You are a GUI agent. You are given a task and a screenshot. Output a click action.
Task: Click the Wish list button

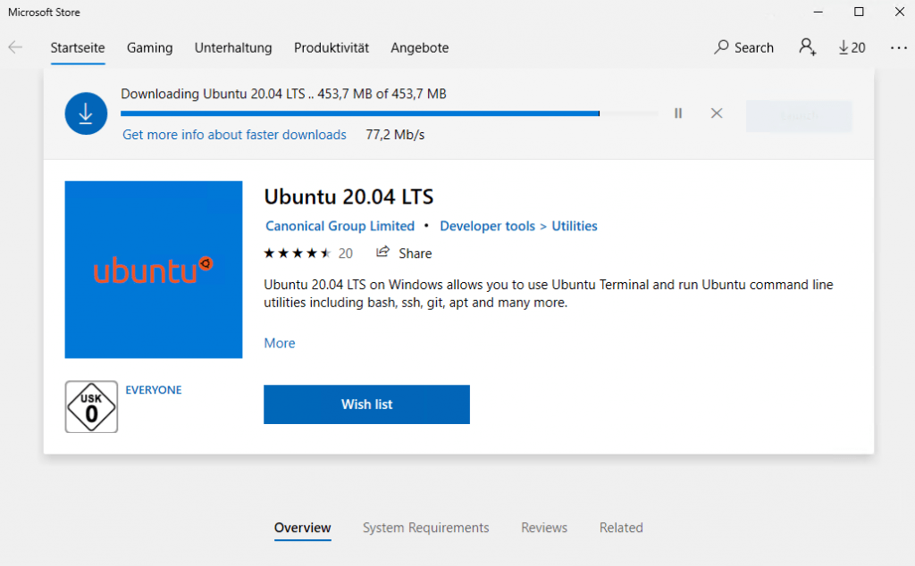click(x=366, y=404)
